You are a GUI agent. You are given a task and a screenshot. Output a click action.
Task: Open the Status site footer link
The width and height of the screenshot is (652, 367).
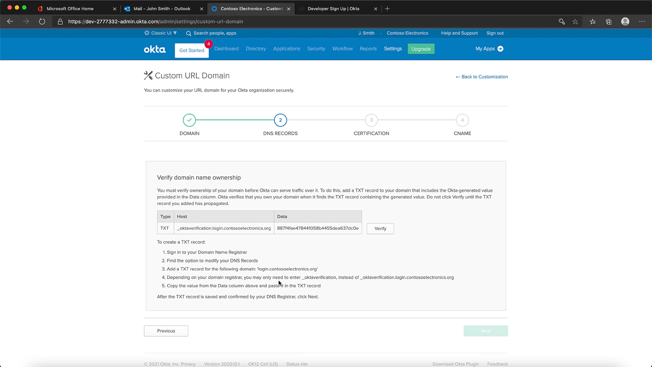(297, 364)
